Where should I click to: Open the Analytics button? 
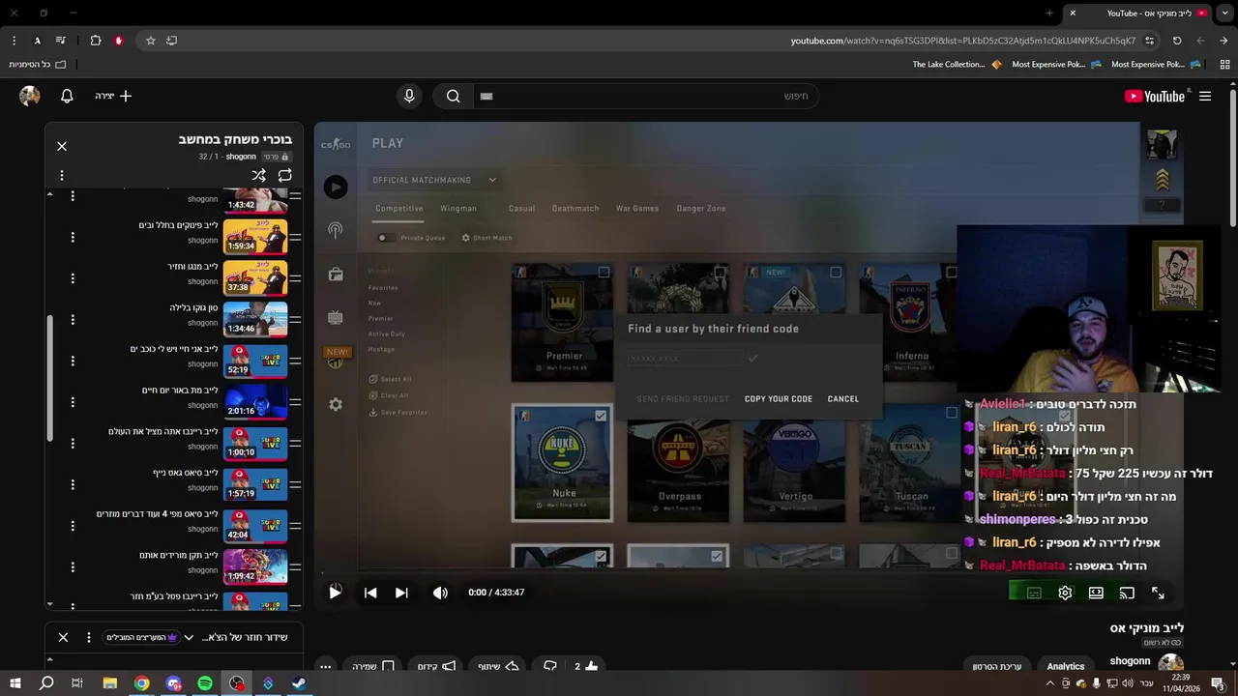click(x=1066, y=666)
